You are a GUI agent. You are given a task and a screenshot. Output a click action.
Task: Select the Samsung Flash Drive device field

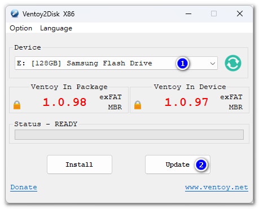(116, 63)
